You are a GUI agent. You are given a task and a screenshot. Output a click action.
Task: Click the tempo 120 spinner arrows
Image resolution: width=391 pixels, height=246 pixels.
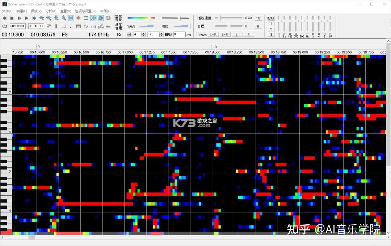161,35
